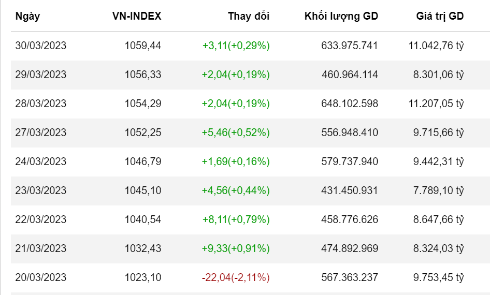Select the date 27/03/2023
490x295 pixels.
[40, 132]
